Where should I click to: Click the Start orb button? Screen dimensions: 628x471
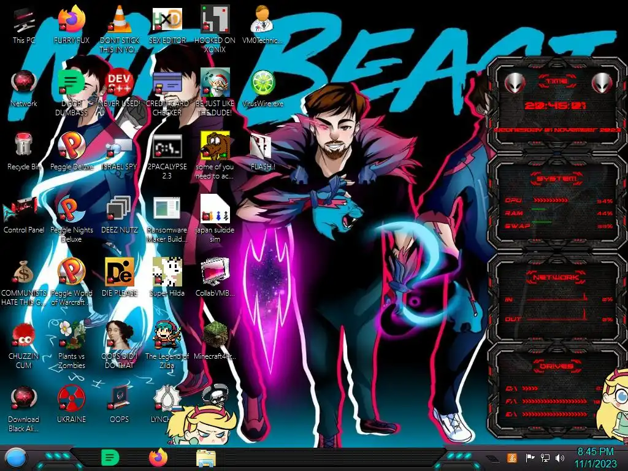[x=17, y=458]
